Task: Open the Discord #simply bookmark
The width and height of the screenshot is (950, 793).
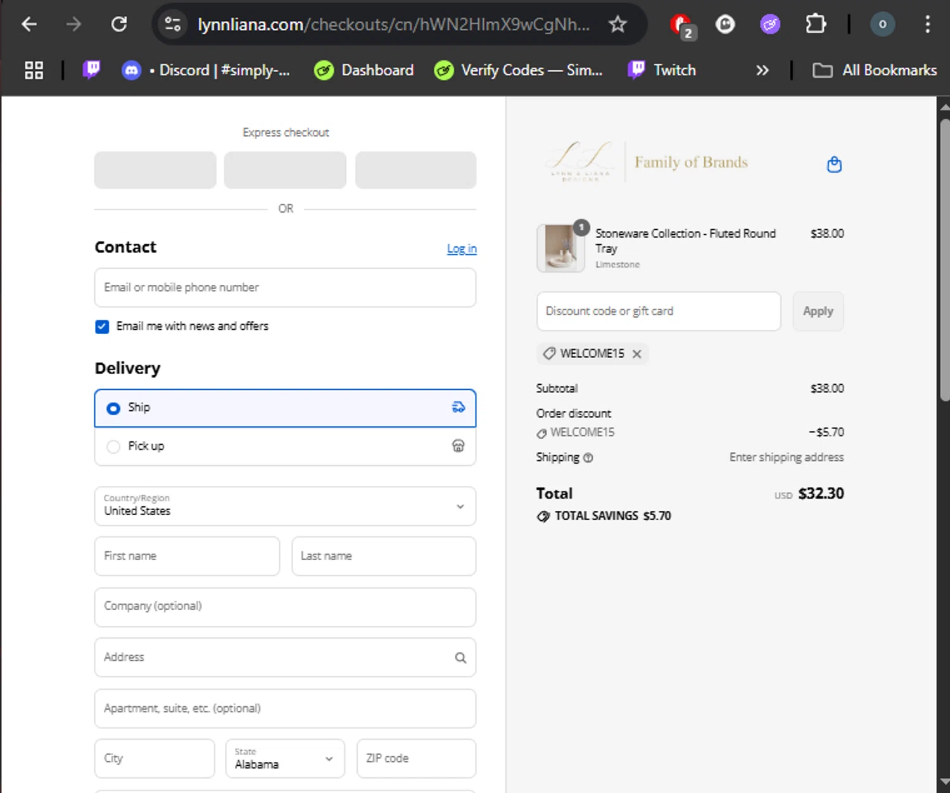Action: [206, 70]
